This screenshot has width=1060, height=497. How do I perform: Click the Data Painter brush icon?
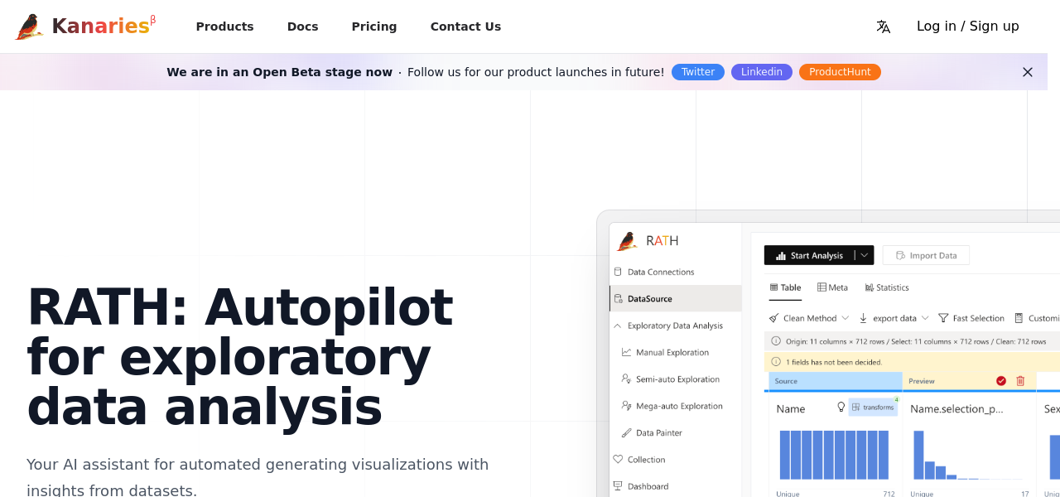[x=627, y=432]
